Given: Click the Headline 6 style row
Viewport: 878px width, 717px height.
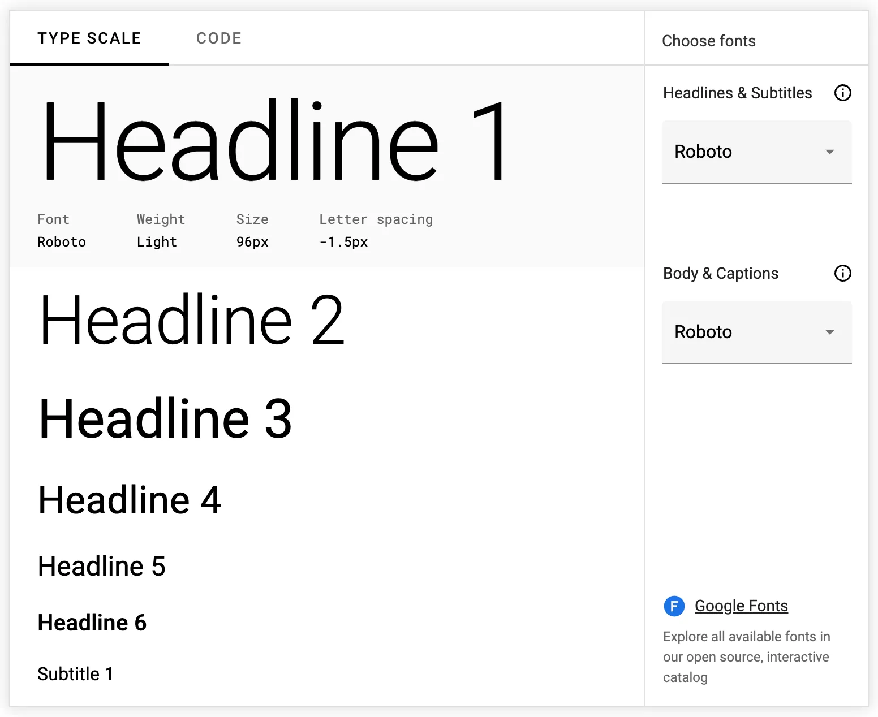Looking at the screenshot, I should tap(92, 623).
